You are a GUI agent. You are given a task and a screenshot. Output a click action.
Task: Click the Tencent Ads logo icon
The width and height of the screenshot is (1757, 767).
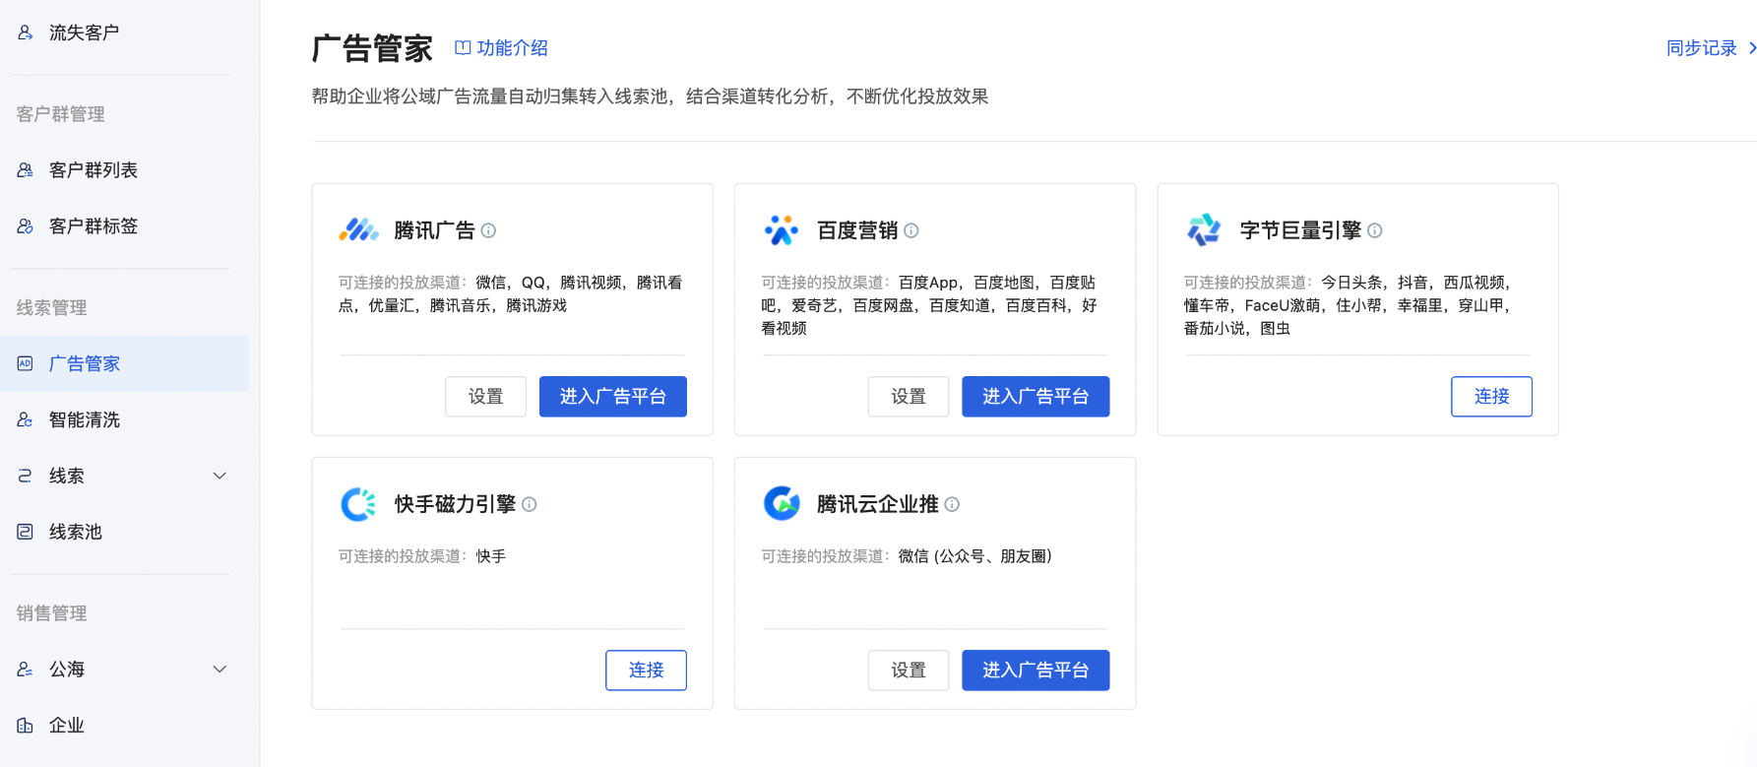tap(359, 230)
